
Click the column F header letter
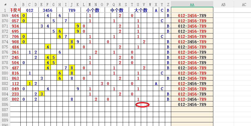pos(48,5)
